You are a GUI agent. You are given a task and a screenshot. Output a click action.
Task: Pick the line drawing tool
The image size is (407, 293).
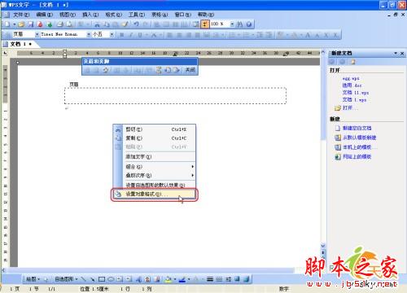pos(84,279)
